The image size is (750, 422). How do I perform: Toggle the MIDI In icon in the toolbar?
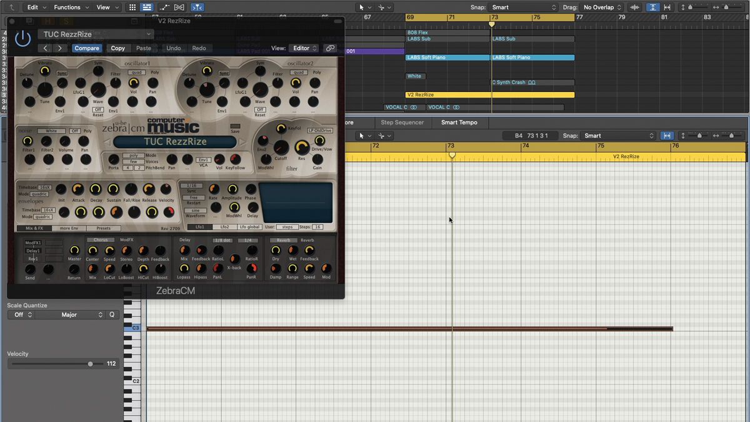click(x=179, y=7)
